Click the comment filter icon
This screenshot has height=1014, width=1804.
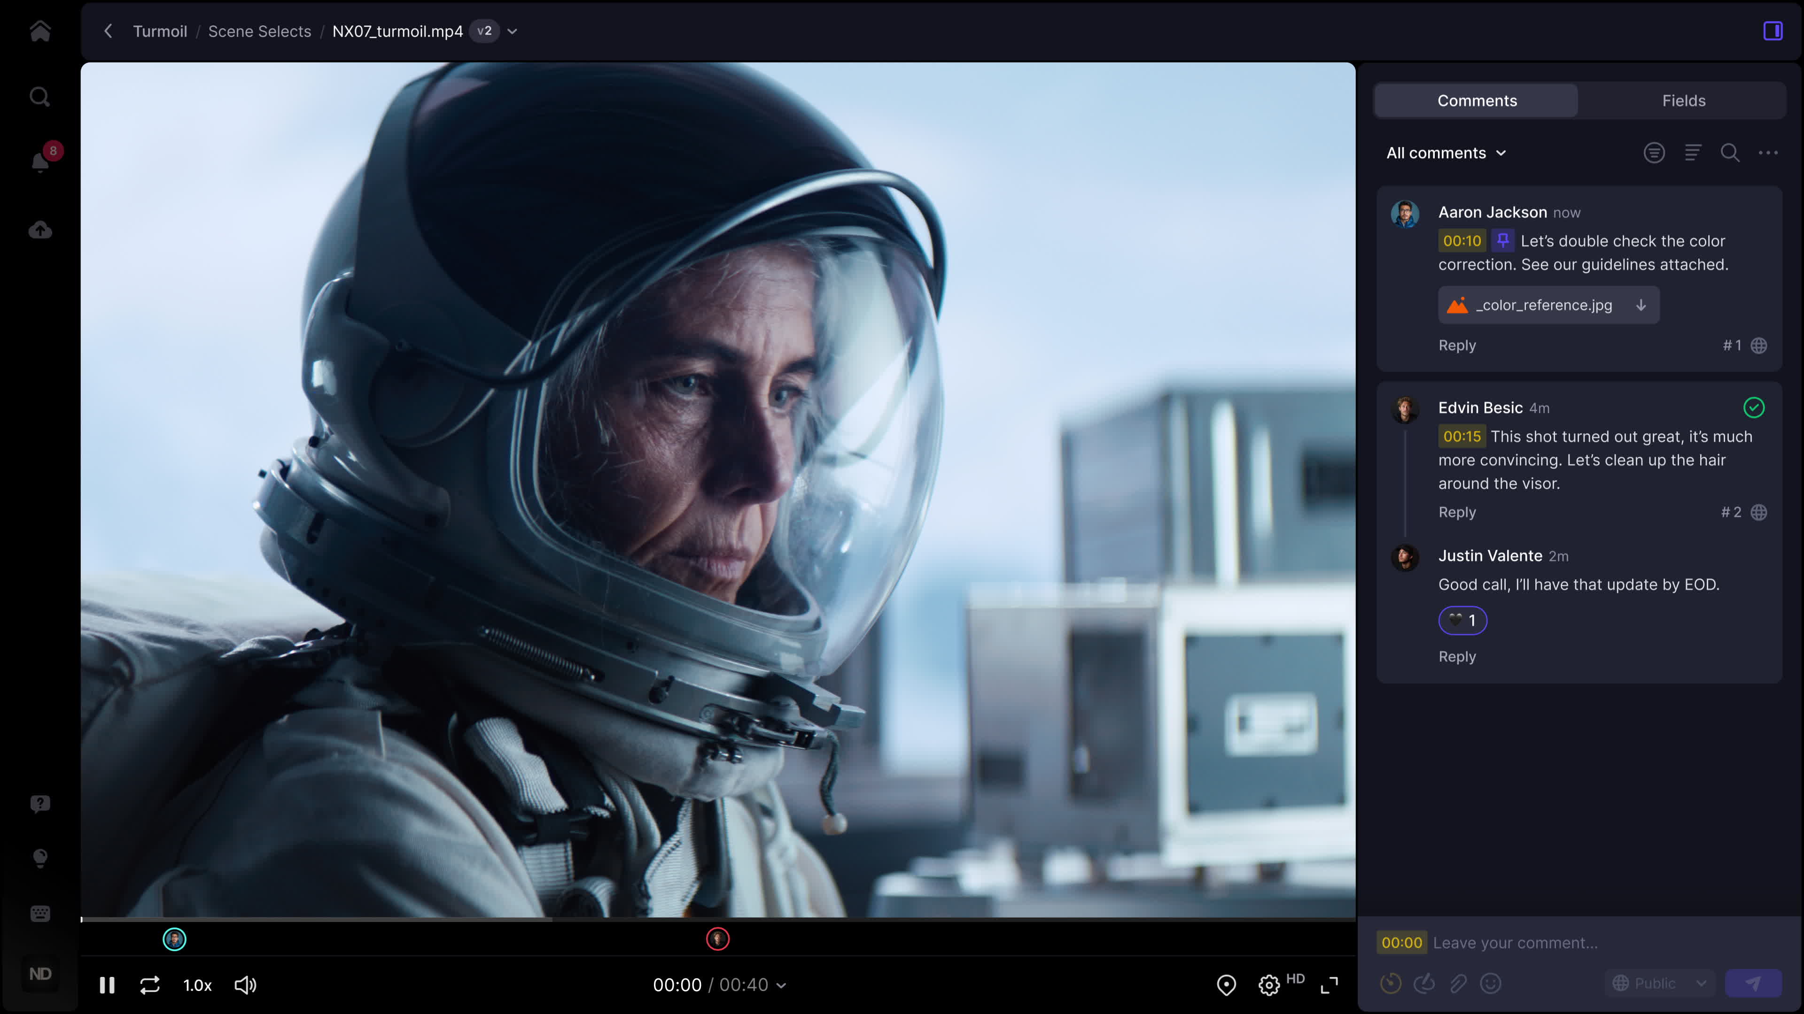pyautogui.click(x=1654, y=153)
